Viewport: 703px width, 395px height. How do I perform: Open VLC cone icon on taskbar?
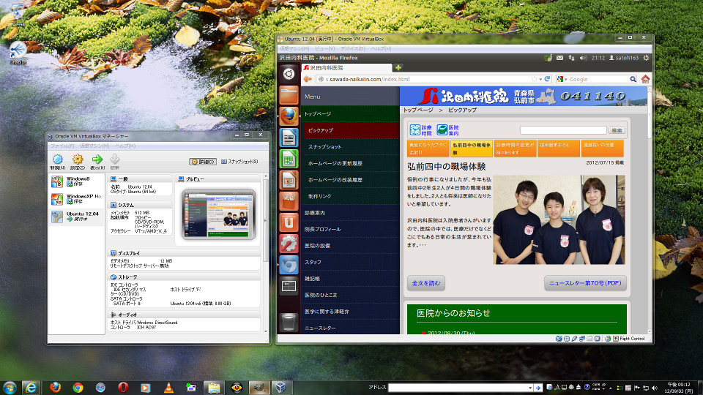pyautogui.click(x=168, y=388)
